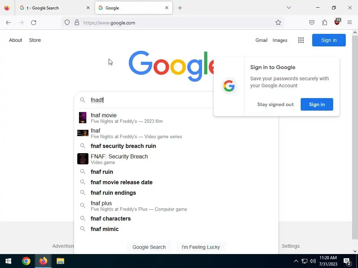Screen dimensions: 358x268
Task: Open the shield tracking protection icon
Action: tap(67, 23)
